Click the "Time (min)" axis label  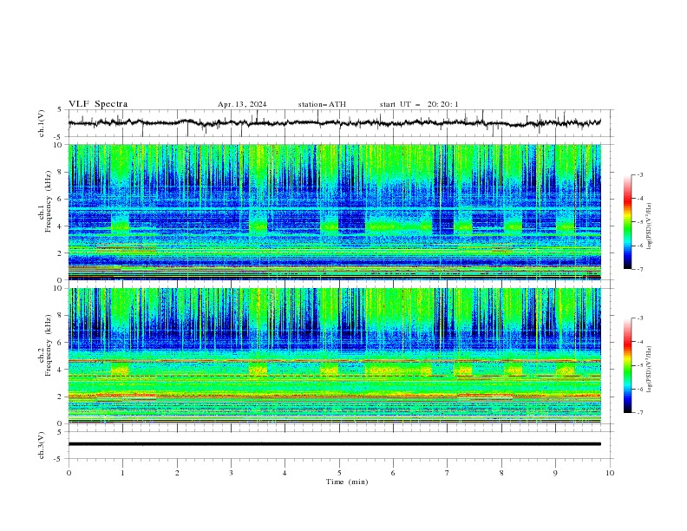347,482
